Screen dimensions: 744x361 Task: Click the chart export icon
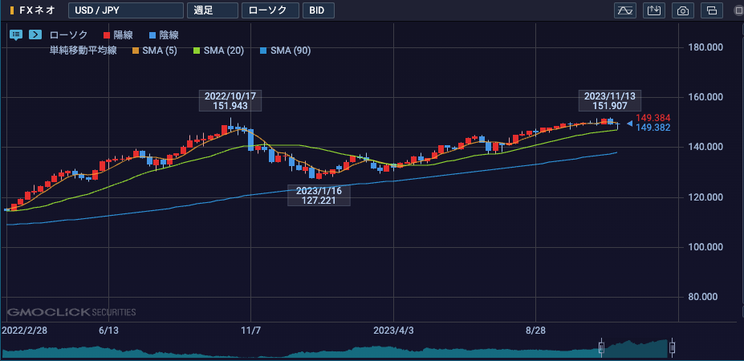[x=654, y=10]
